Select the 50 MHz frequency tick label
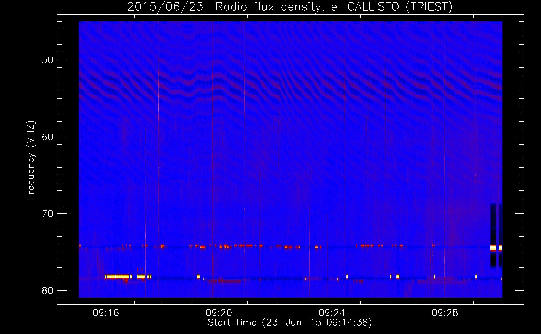Viewport: 541px width, 334px height. click(48, 60)
